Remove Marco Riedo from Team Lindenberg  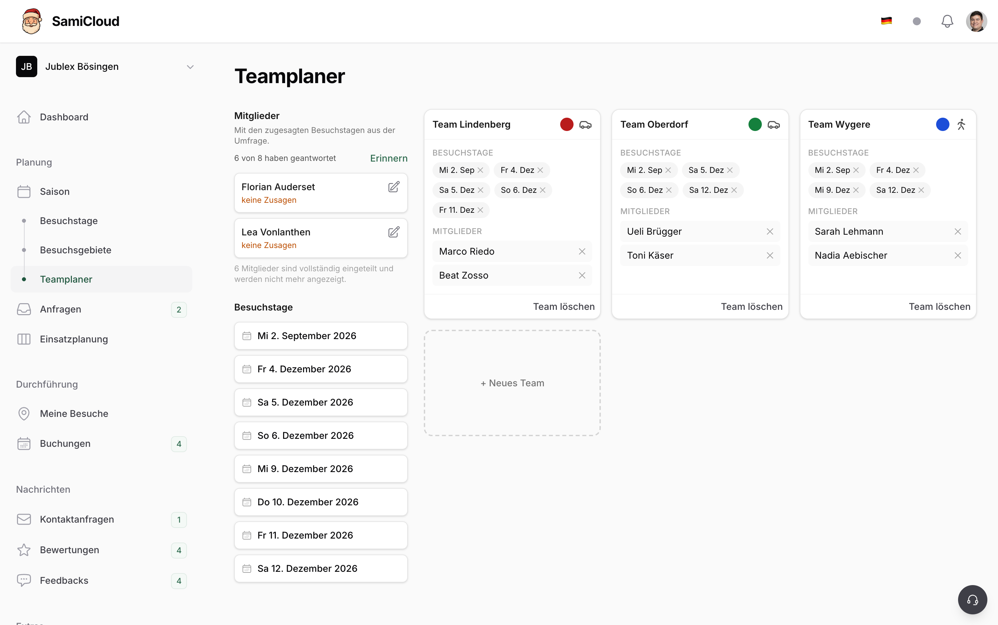click(x=582, y=251)
